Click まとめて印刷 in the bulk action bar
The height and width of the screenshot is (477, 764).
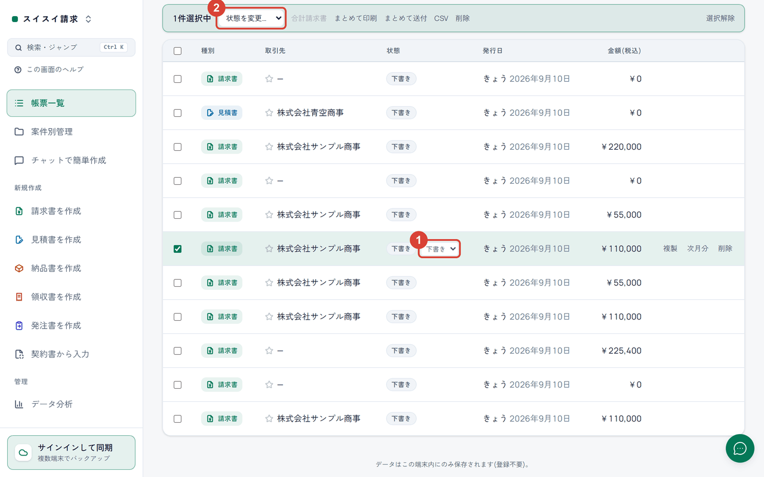(356, 18)
